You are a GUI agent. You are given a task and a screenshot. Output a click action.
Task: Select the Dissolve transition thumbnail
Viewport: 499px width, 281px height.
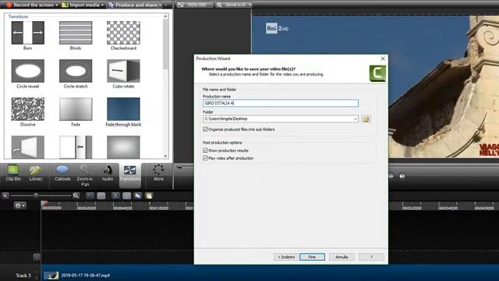coord(28,109)
